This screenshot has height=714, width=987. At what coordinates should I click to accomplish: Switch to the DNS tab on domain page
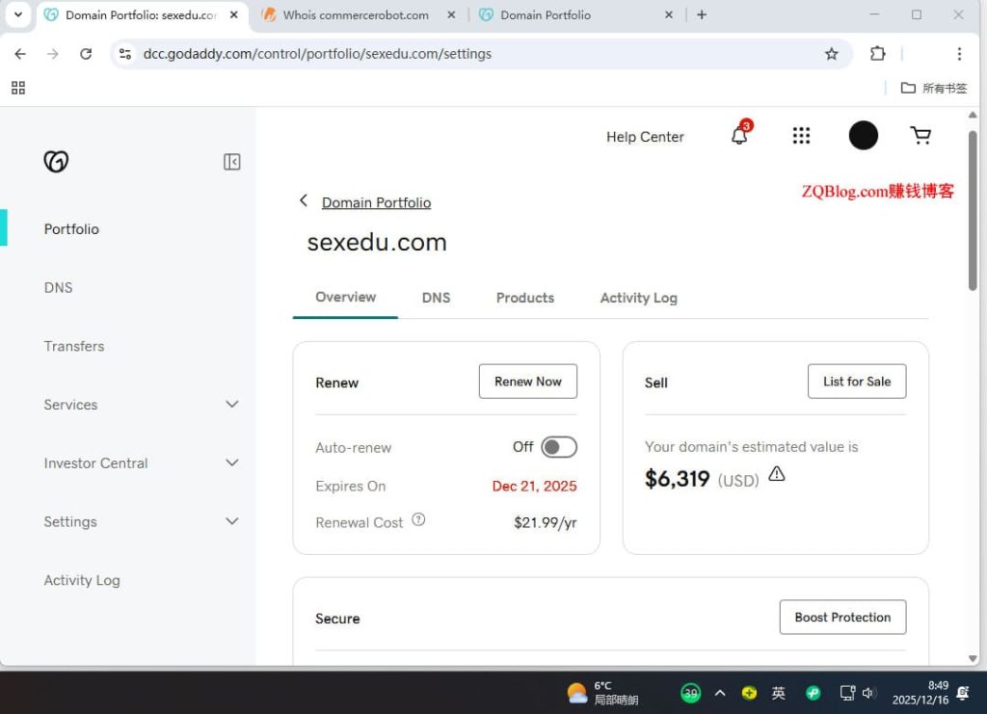pos(436,298)
